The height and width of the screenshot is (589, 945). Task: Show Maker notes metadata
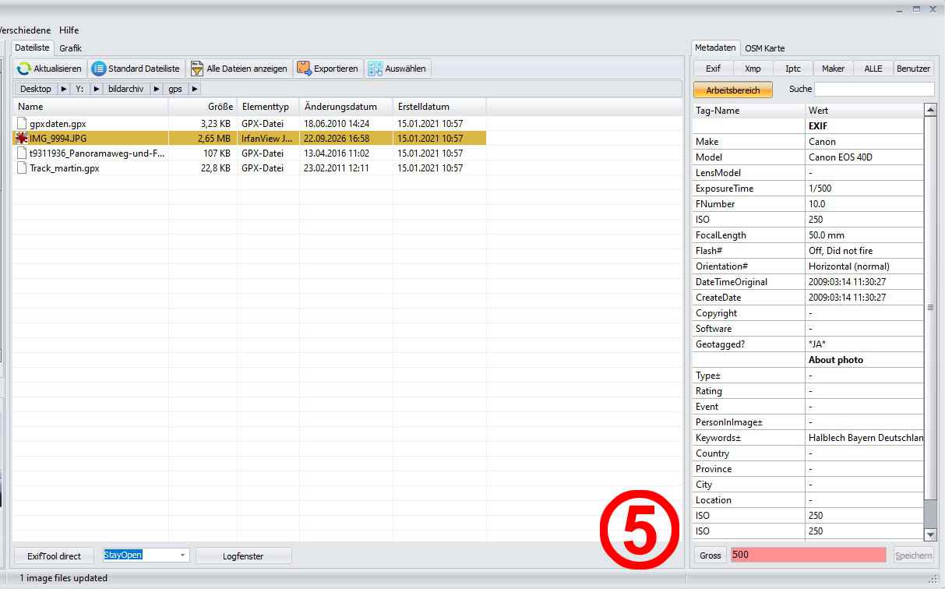[833, 69]
